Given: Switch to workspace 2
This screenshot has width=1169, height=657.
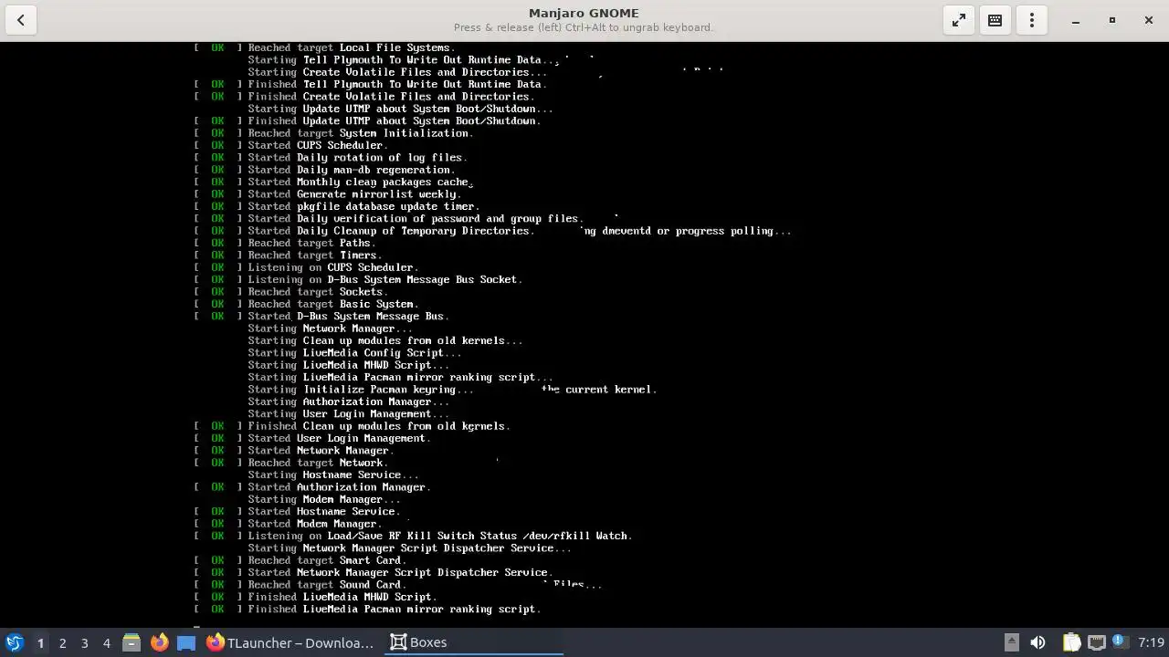Looking at the screenshot, I should pos(62,643).
